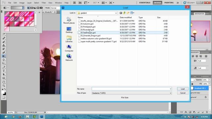Open the Select menu
This screenshot has height=119, width=212.
tap(36, 3)
